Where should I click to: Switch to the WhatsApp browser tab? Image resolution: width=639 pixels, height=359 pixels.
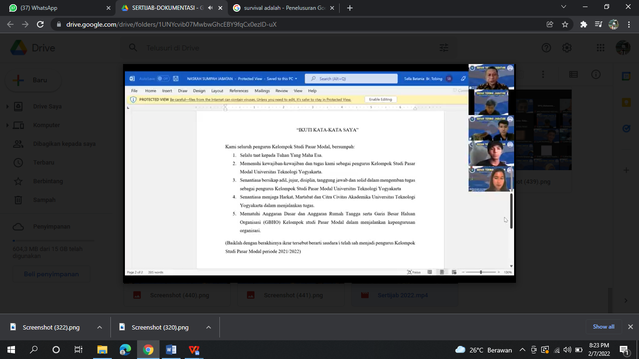point(57,8)
